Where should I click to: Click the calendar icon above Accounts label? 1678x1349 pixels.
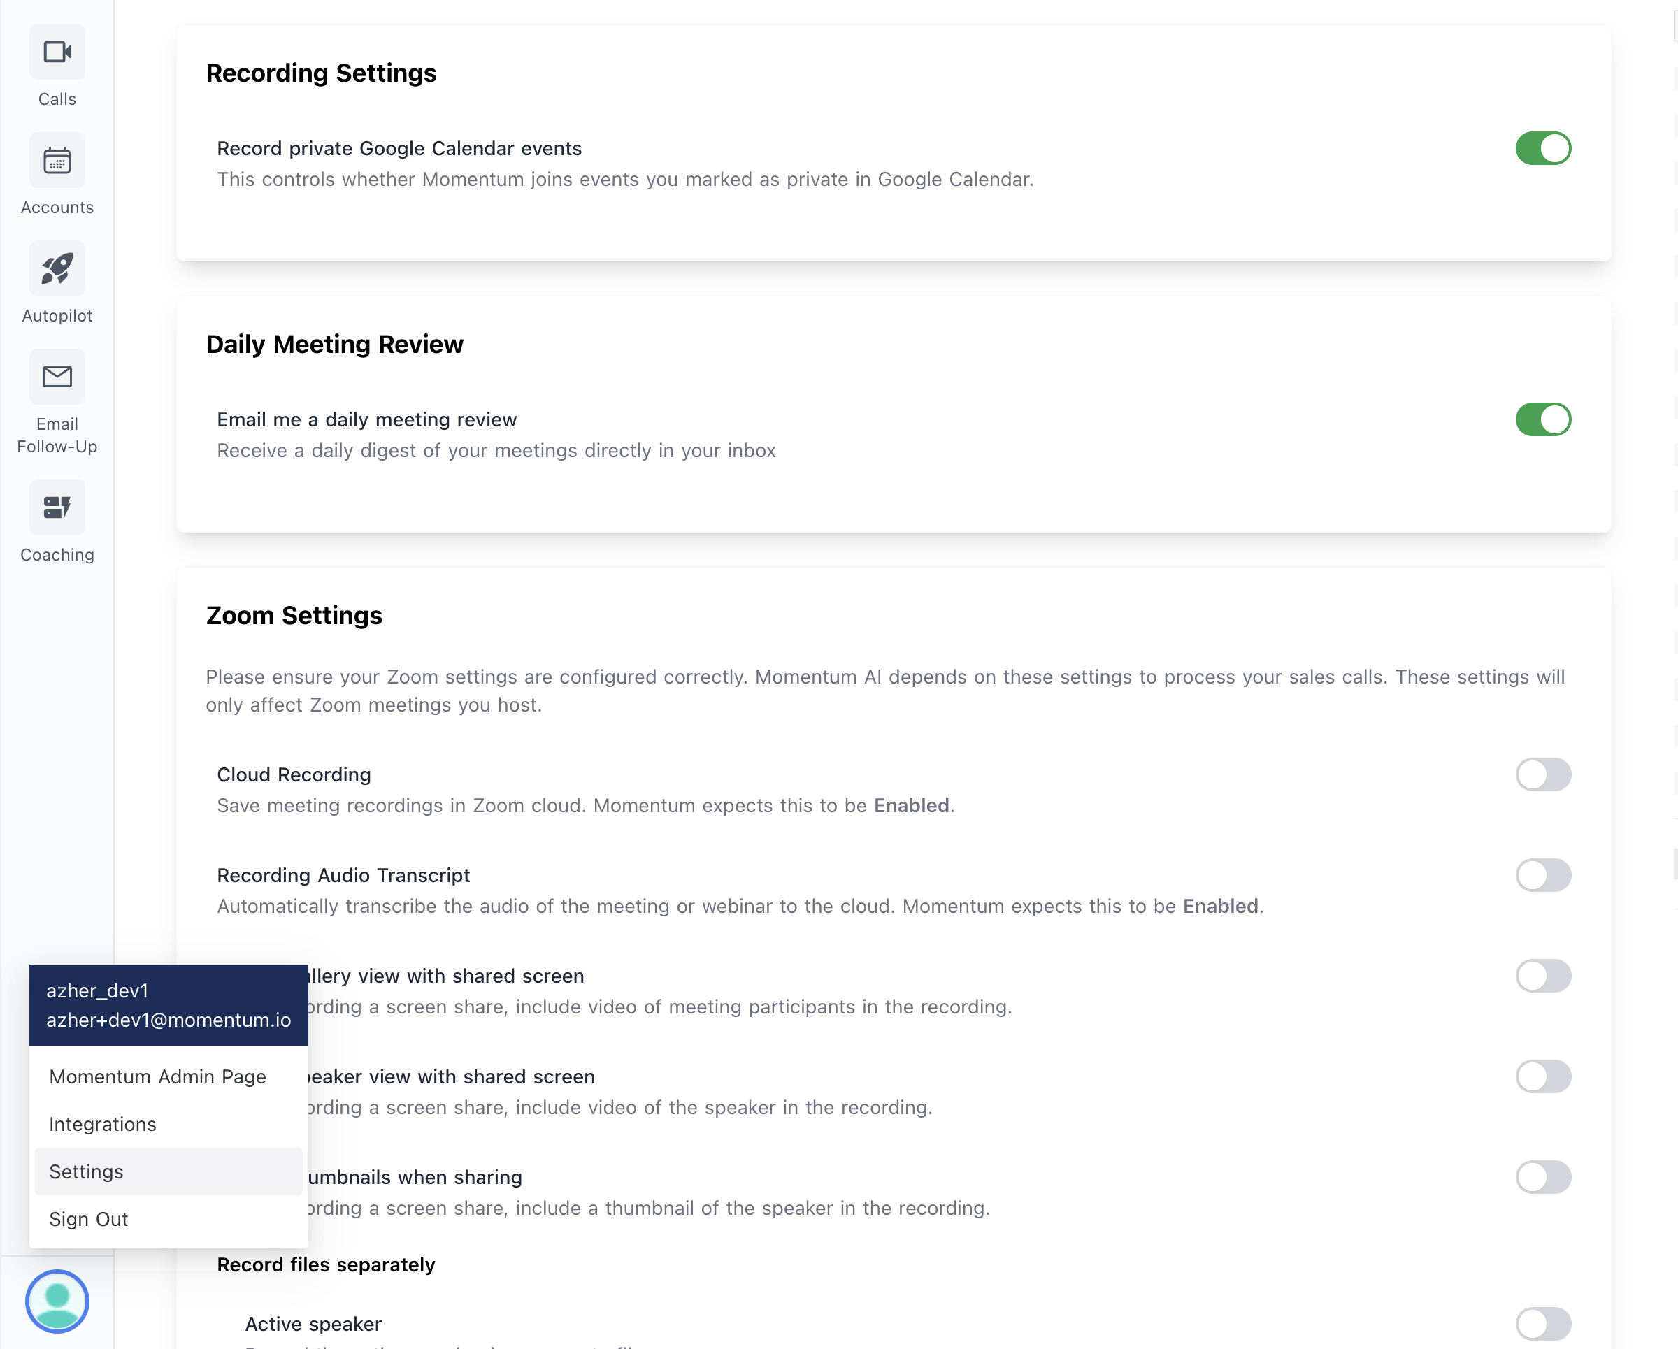[56, 160]
